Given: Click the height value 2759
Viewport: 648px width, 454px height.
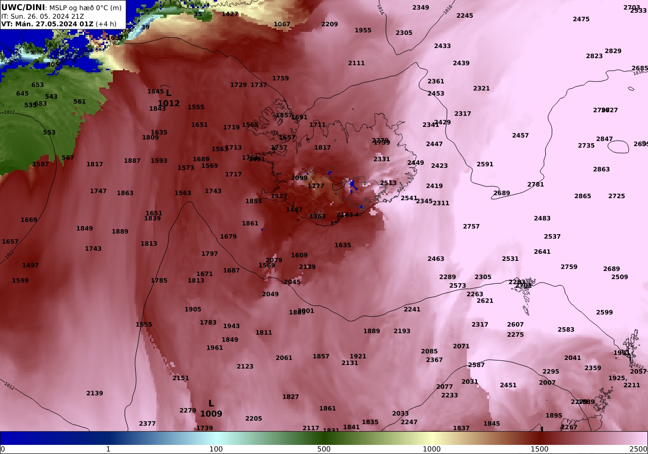Looking at the screenshot, I should tap(569, 267).
